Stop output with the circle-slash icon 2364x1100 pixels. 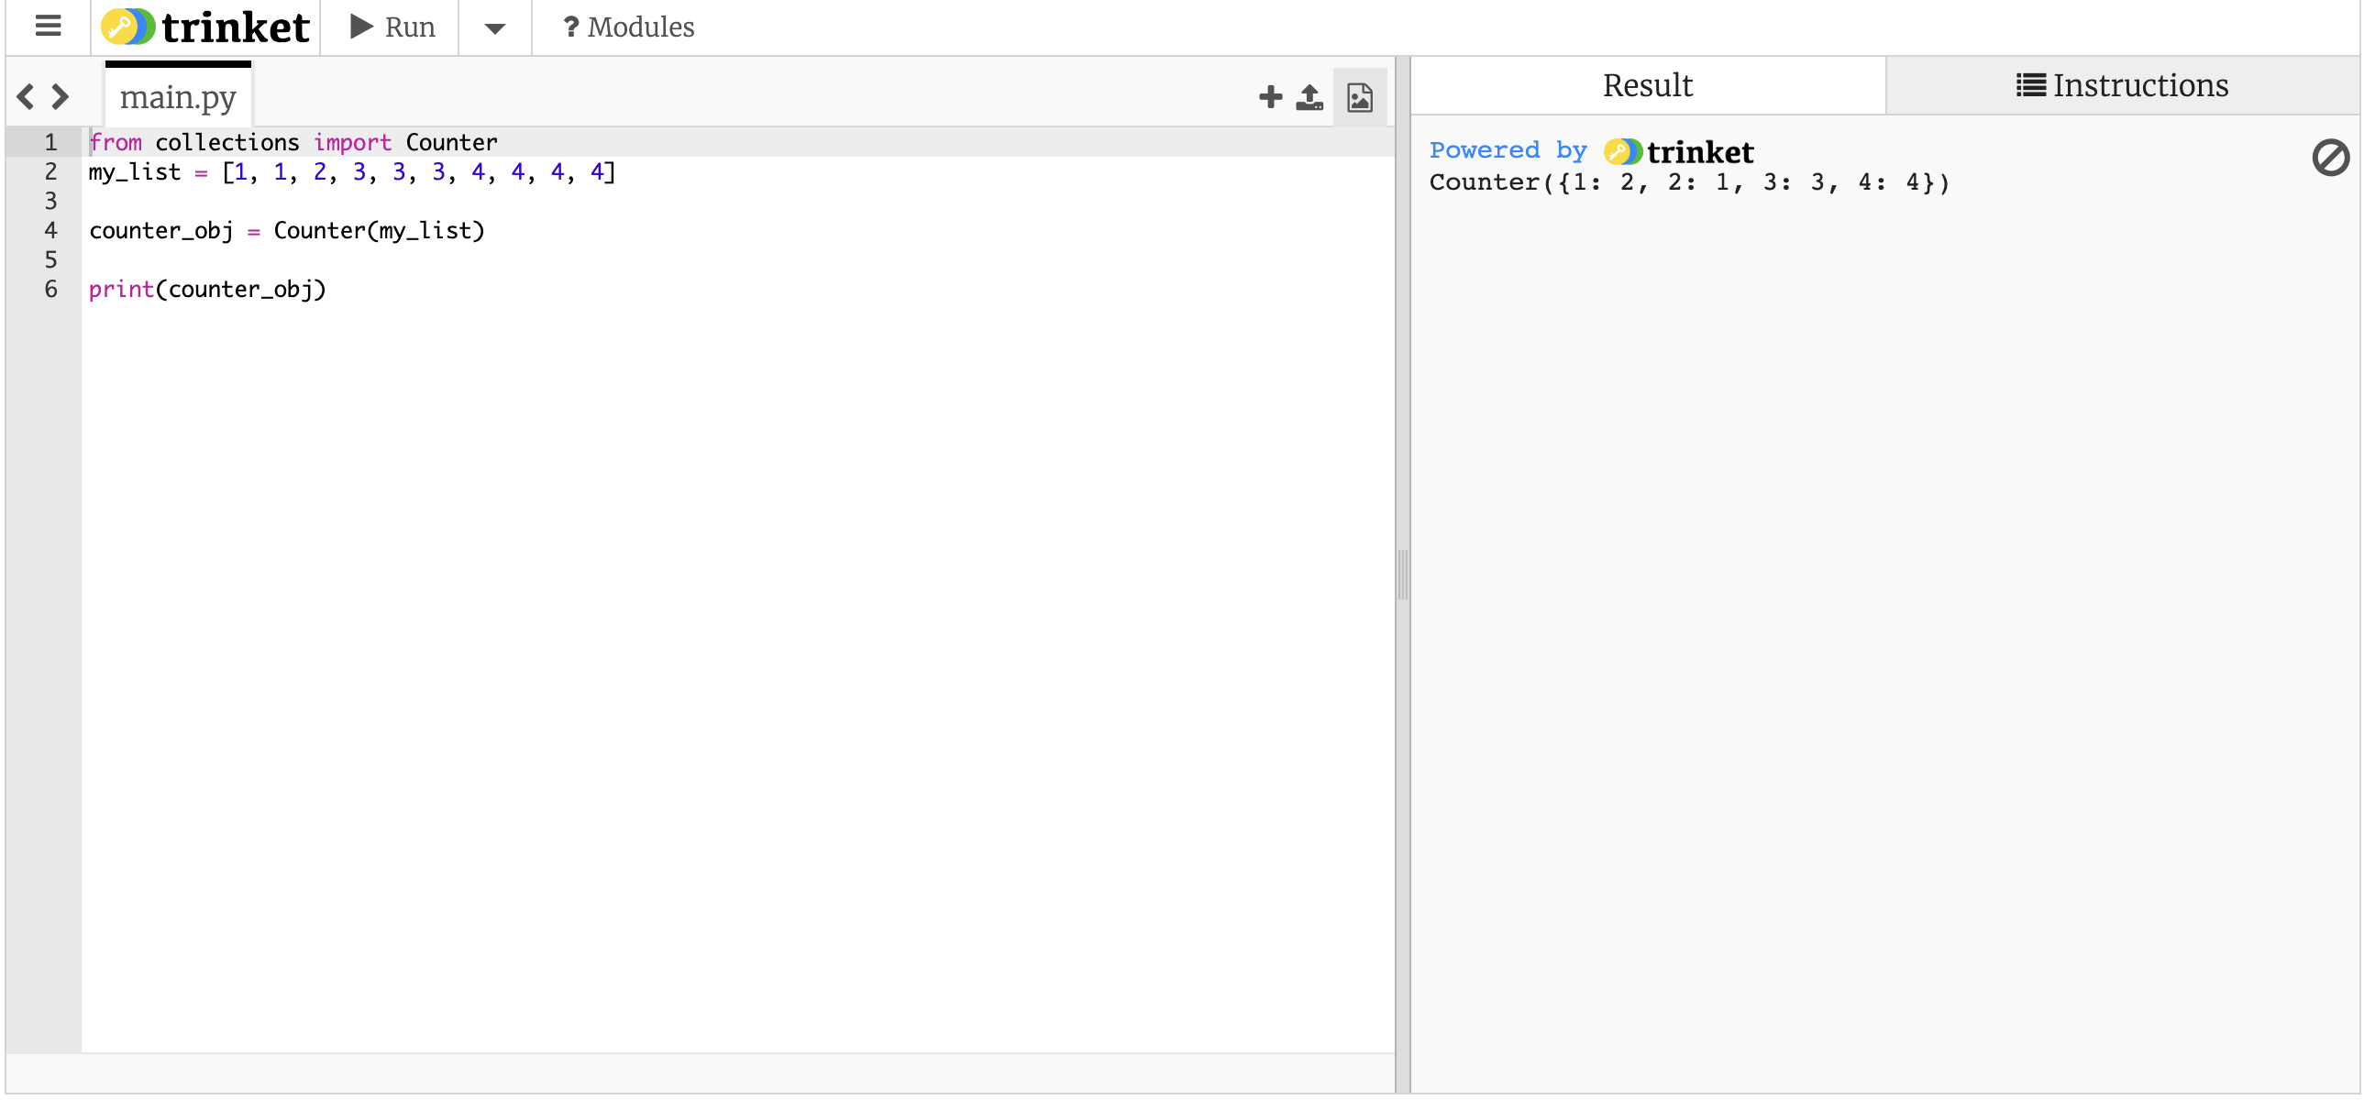[2330, 158]
